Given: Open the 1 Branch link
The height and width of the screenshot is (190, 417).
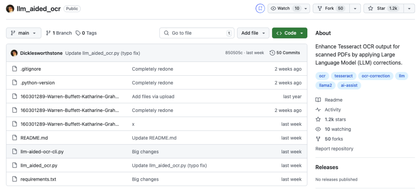Looking at the screenshot, I should pos(59,33).
